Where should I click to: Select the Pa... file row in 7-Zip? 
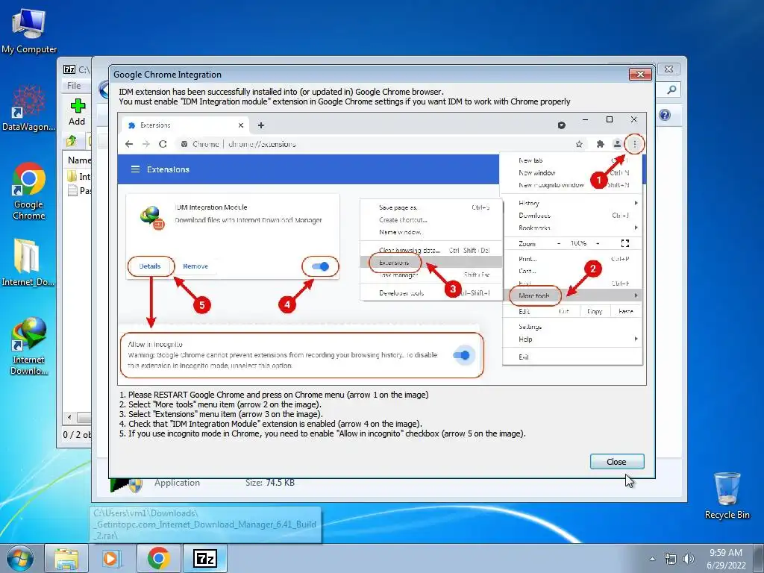(x=78, y=190)
